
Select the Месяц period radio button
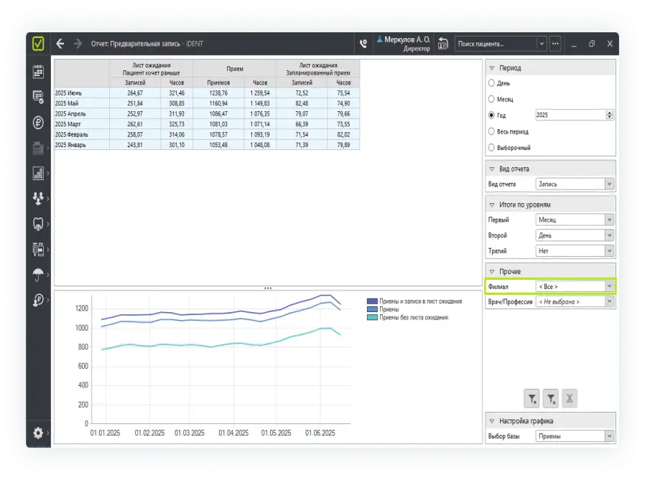(492, 99)
